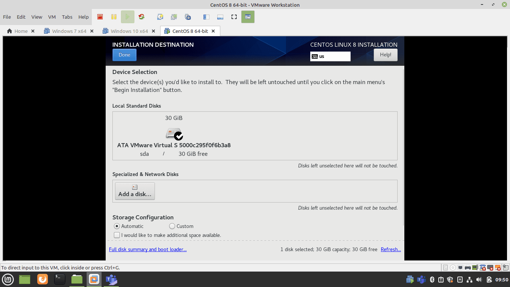510x287 pixels.
Task: Click the red Power Off VM toolbar icon
Action: (x=100, y=17)
